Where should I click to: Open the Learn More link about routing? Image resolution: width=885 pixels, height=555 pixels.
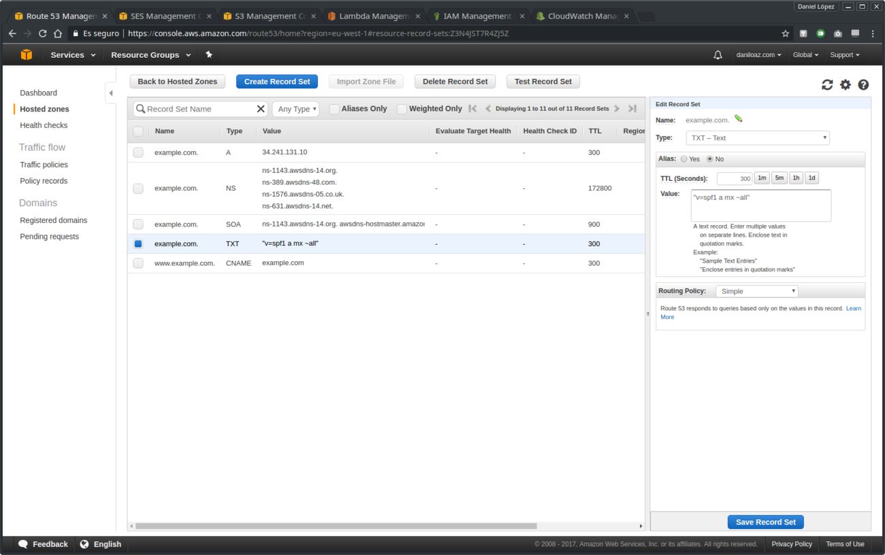click(853, 308)
